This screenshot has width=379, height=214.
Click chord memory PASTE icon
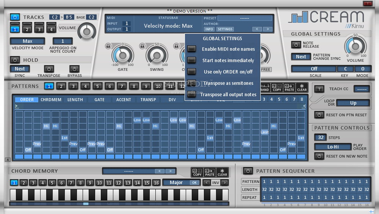210,172
